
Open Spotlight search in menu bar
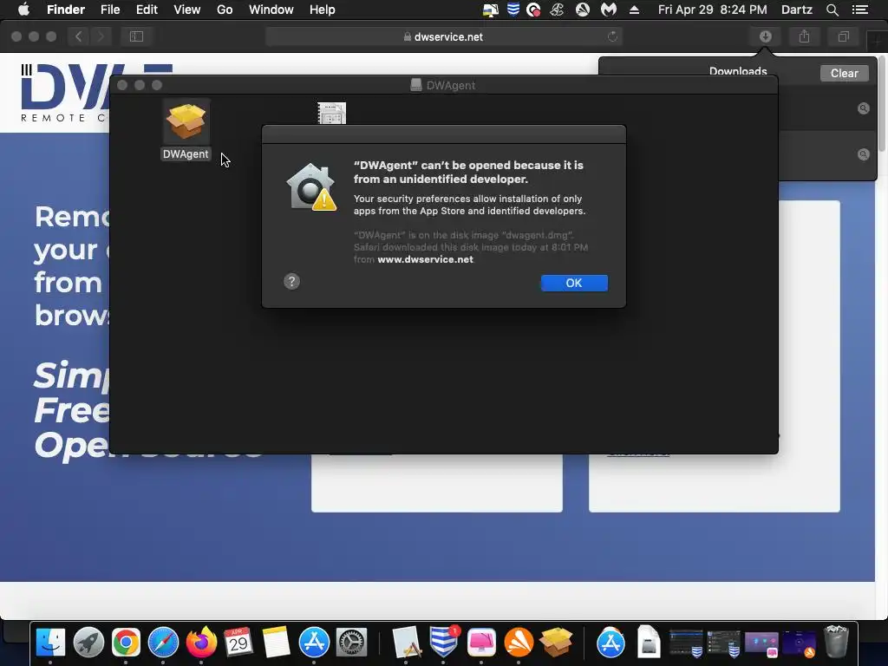pos(832,10)
